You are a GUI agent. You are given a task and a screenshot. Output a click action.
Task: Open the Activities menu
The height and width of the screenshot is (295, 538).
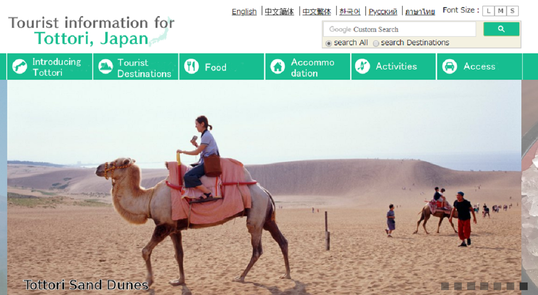[393, 67]
